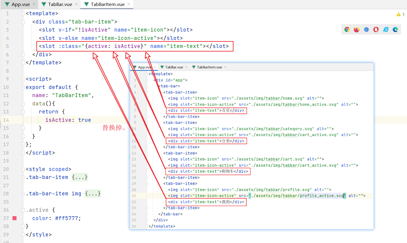Click '购物车' div in inset editor
This screenshot has height=243, width=407.
tap(208, 171)
